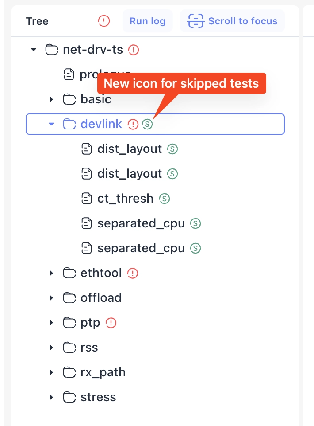This screenshot has width=314, height=426.
Task: Collapse the devlink tree node
Action: coord(50,125)
